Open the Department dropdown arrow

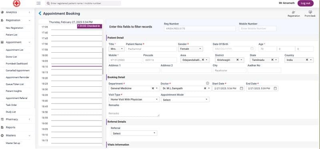click(157, 88)
